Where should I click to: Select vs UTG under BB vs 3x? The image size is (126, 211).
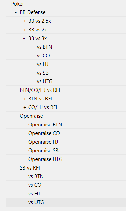pyautogui.click(x=44, y=81)
